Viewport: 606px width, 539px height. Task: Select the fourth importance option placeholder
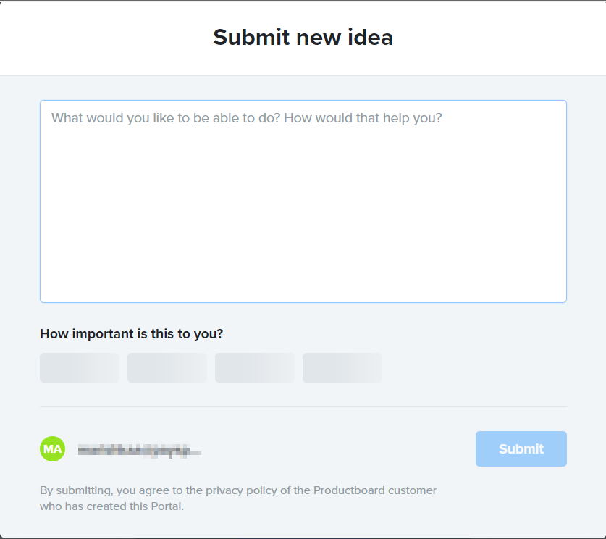pyautogui.click(x=342, y=367)
